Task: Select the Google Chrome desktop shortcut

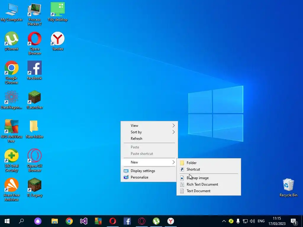Action: [x=12, y=73]
